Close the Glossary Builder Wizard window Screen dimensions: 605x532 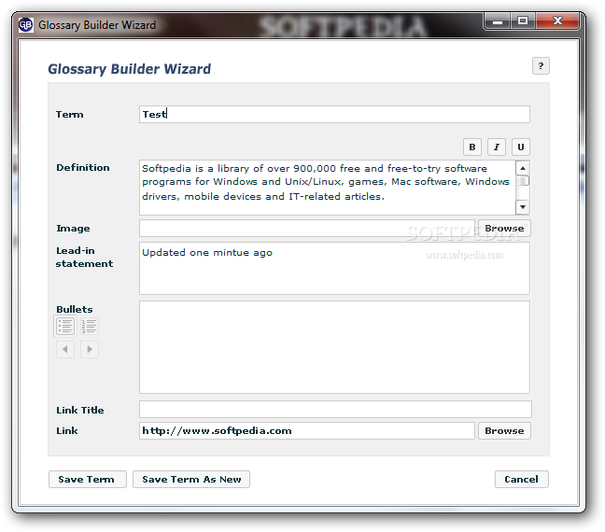pos(557,21)
